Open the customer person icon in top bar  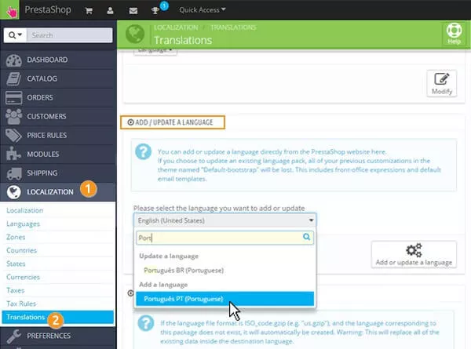click(x=110, y=11)
